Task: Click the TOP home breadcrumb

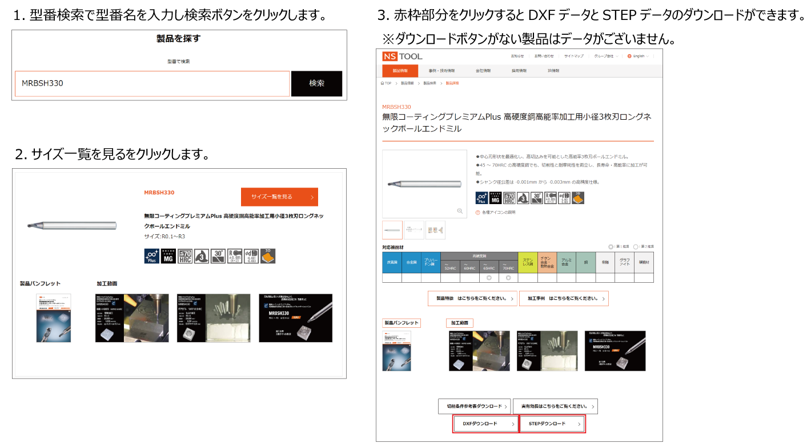Action: (x=386, y=83)
